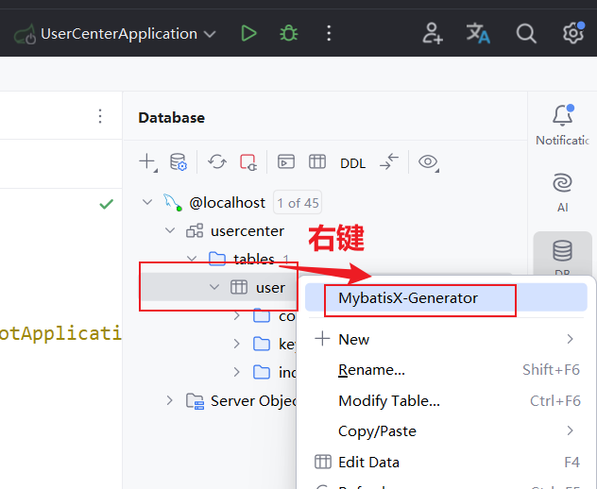Collapse the user table chevron
The height and width of the screenshot is (489, 597).
[x=214, y=287]
